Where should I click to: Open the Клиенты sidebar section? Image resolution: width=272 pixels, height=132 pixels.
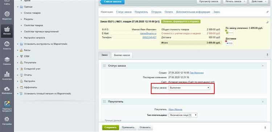click(7, 46)
